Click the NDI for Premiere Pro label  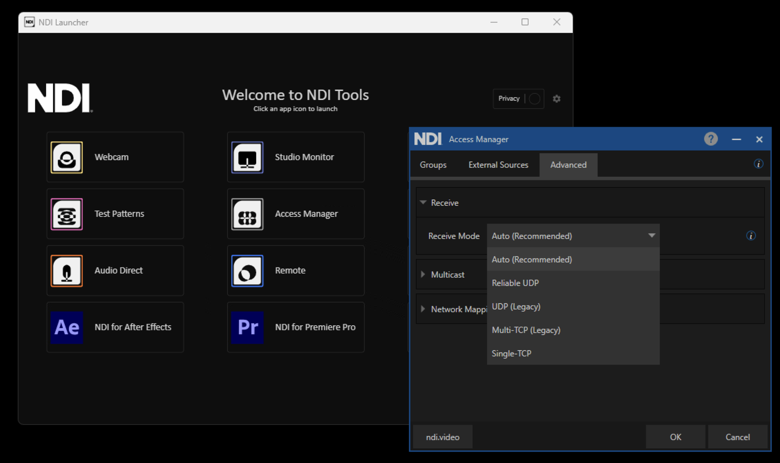315,327
